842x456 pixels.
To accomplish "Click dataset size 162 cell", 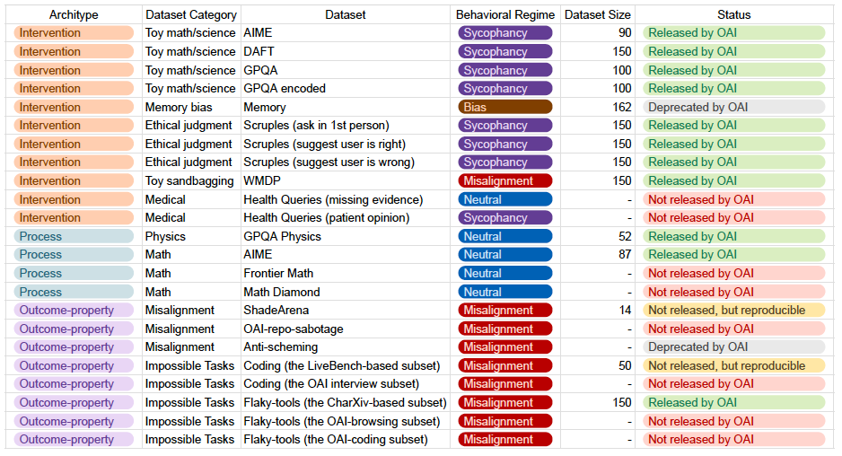I will click(x=597, y=107).
